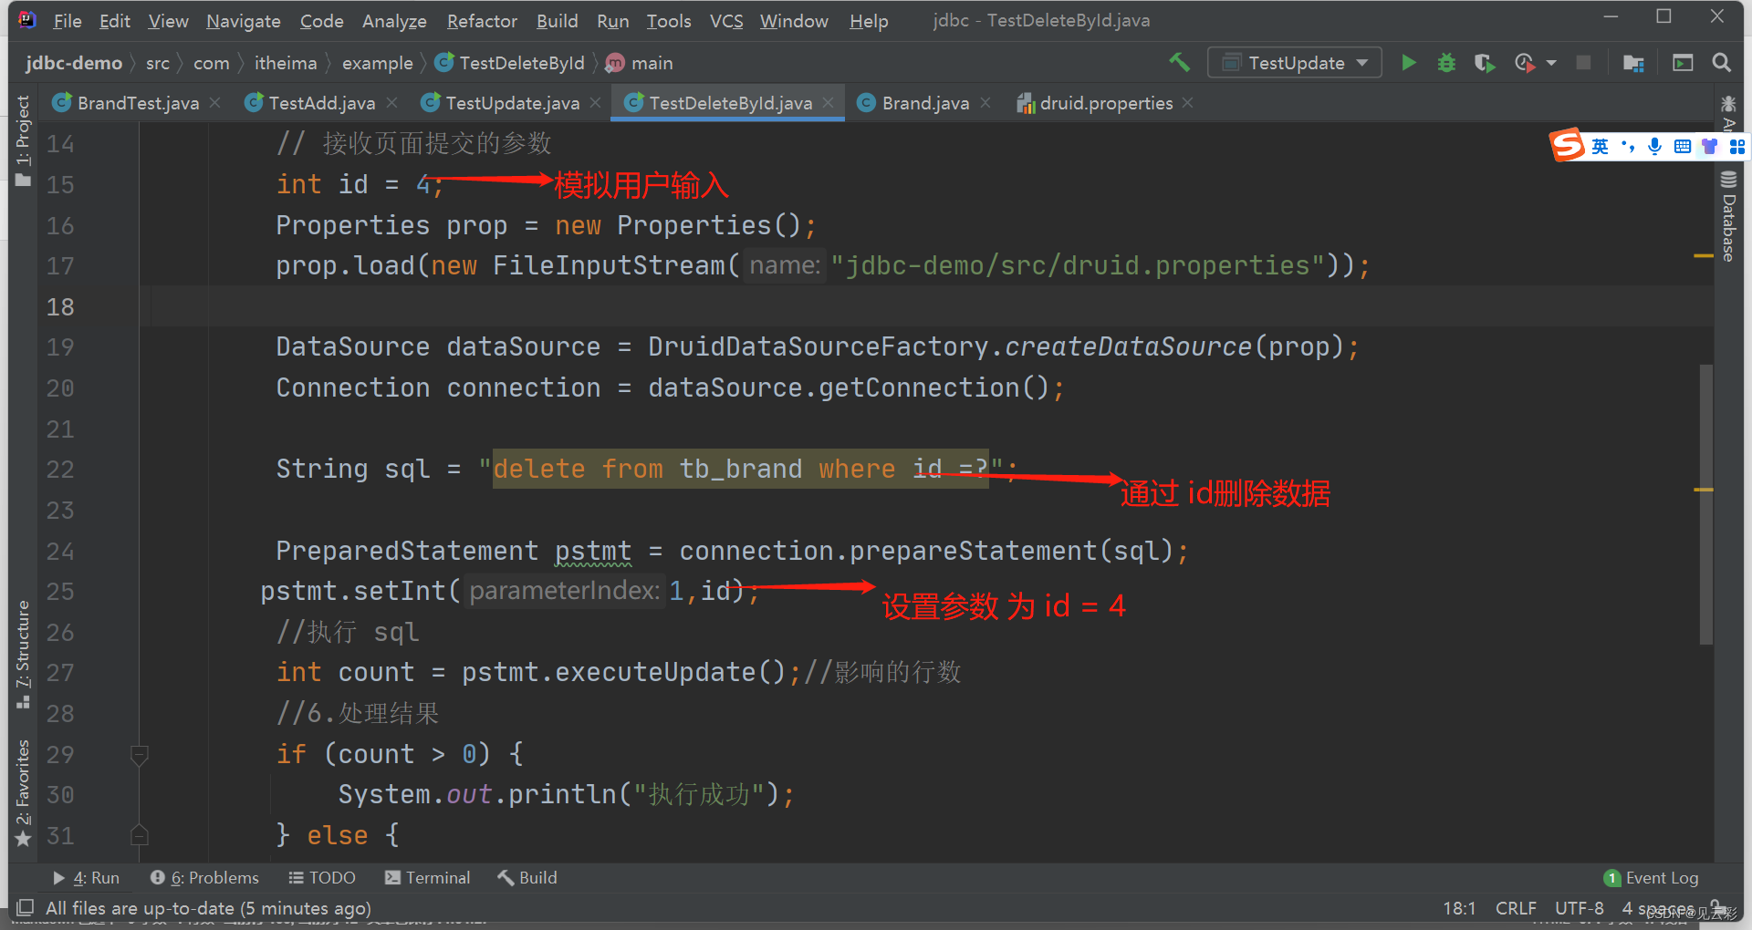Toggle tool window bars icon in status bar
The width and height of the screenshot is (1752, 930).
[x=26, y=907]
